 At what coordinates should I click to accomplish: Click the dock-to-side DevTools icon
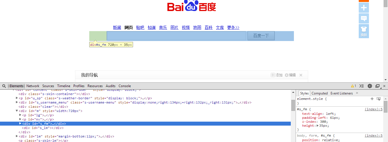point(377,86)
